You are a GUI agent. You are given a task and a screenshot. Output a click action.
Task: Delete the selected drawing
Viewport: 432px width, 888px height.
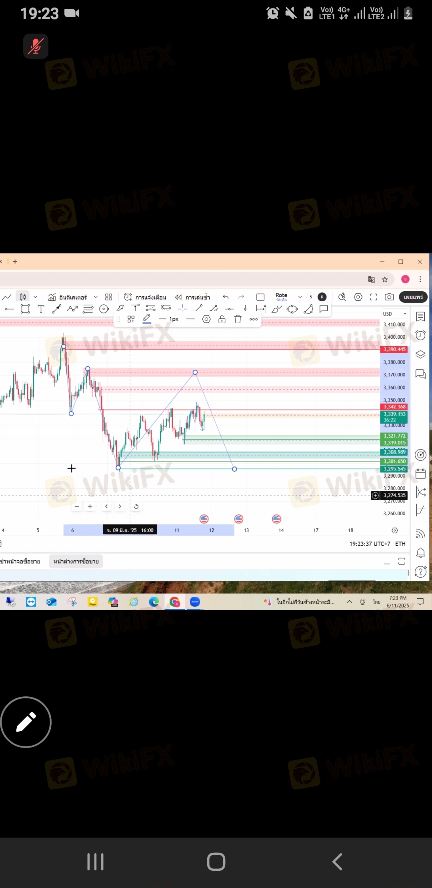click(238, 319)
